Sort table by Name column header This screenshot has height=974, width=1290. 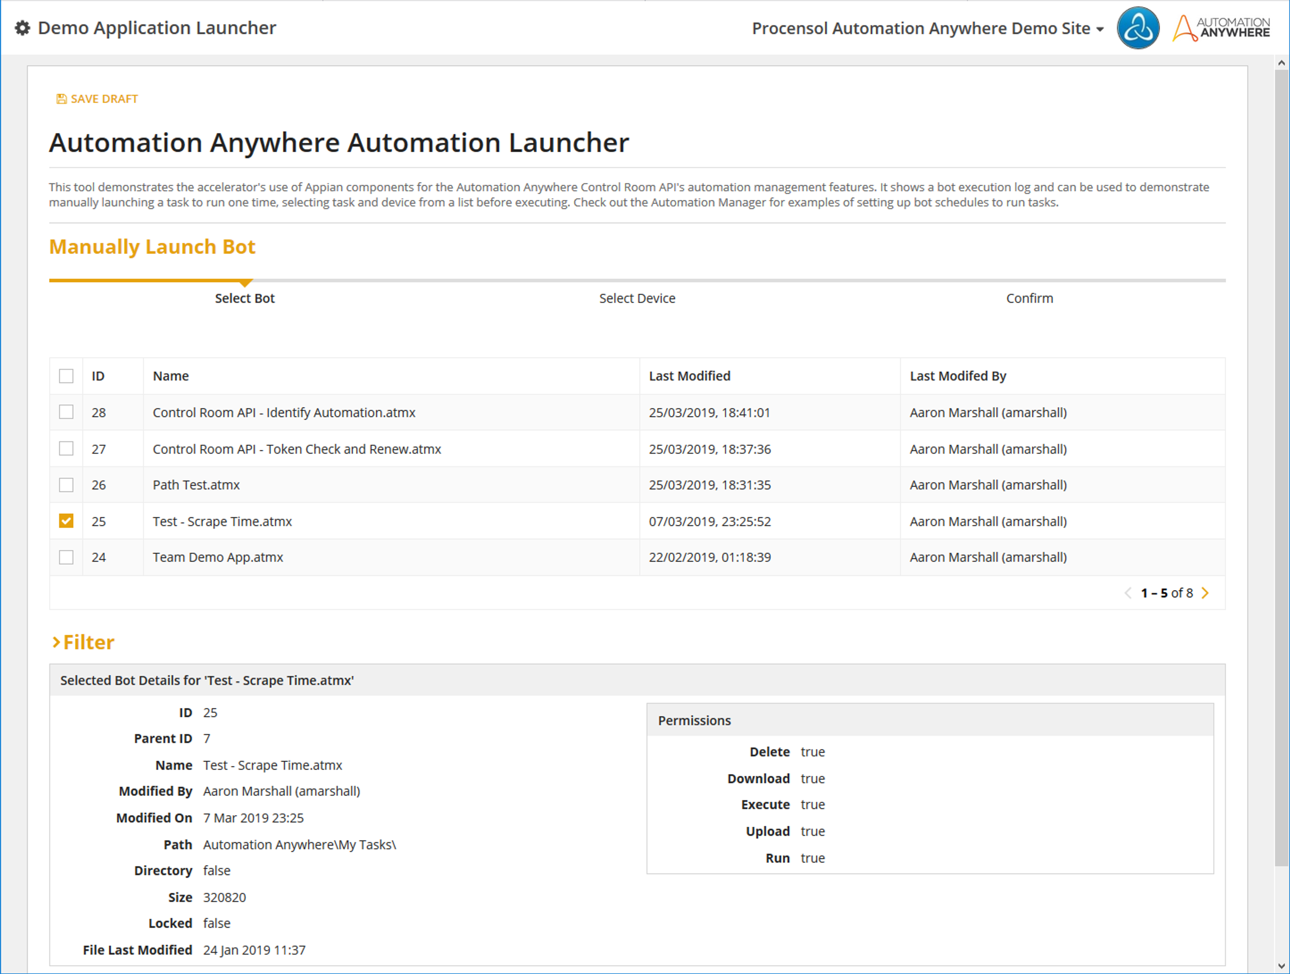point(171,376)
